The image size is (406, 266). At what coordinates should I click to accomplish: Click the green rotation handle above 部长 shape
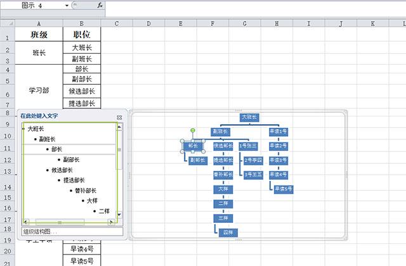(x=193, y=130)
